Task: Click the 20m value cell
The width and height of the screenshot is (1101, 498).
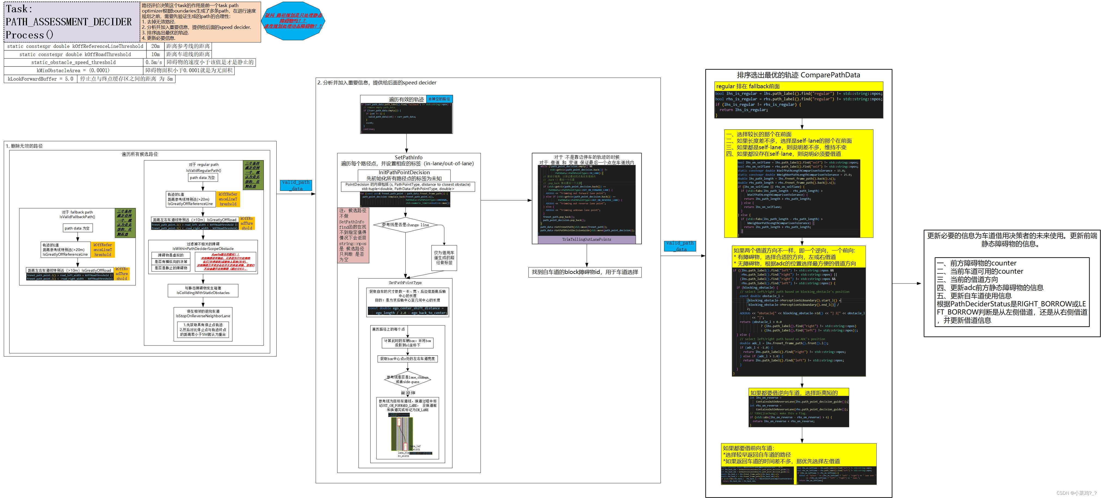Action: [155, 46]
